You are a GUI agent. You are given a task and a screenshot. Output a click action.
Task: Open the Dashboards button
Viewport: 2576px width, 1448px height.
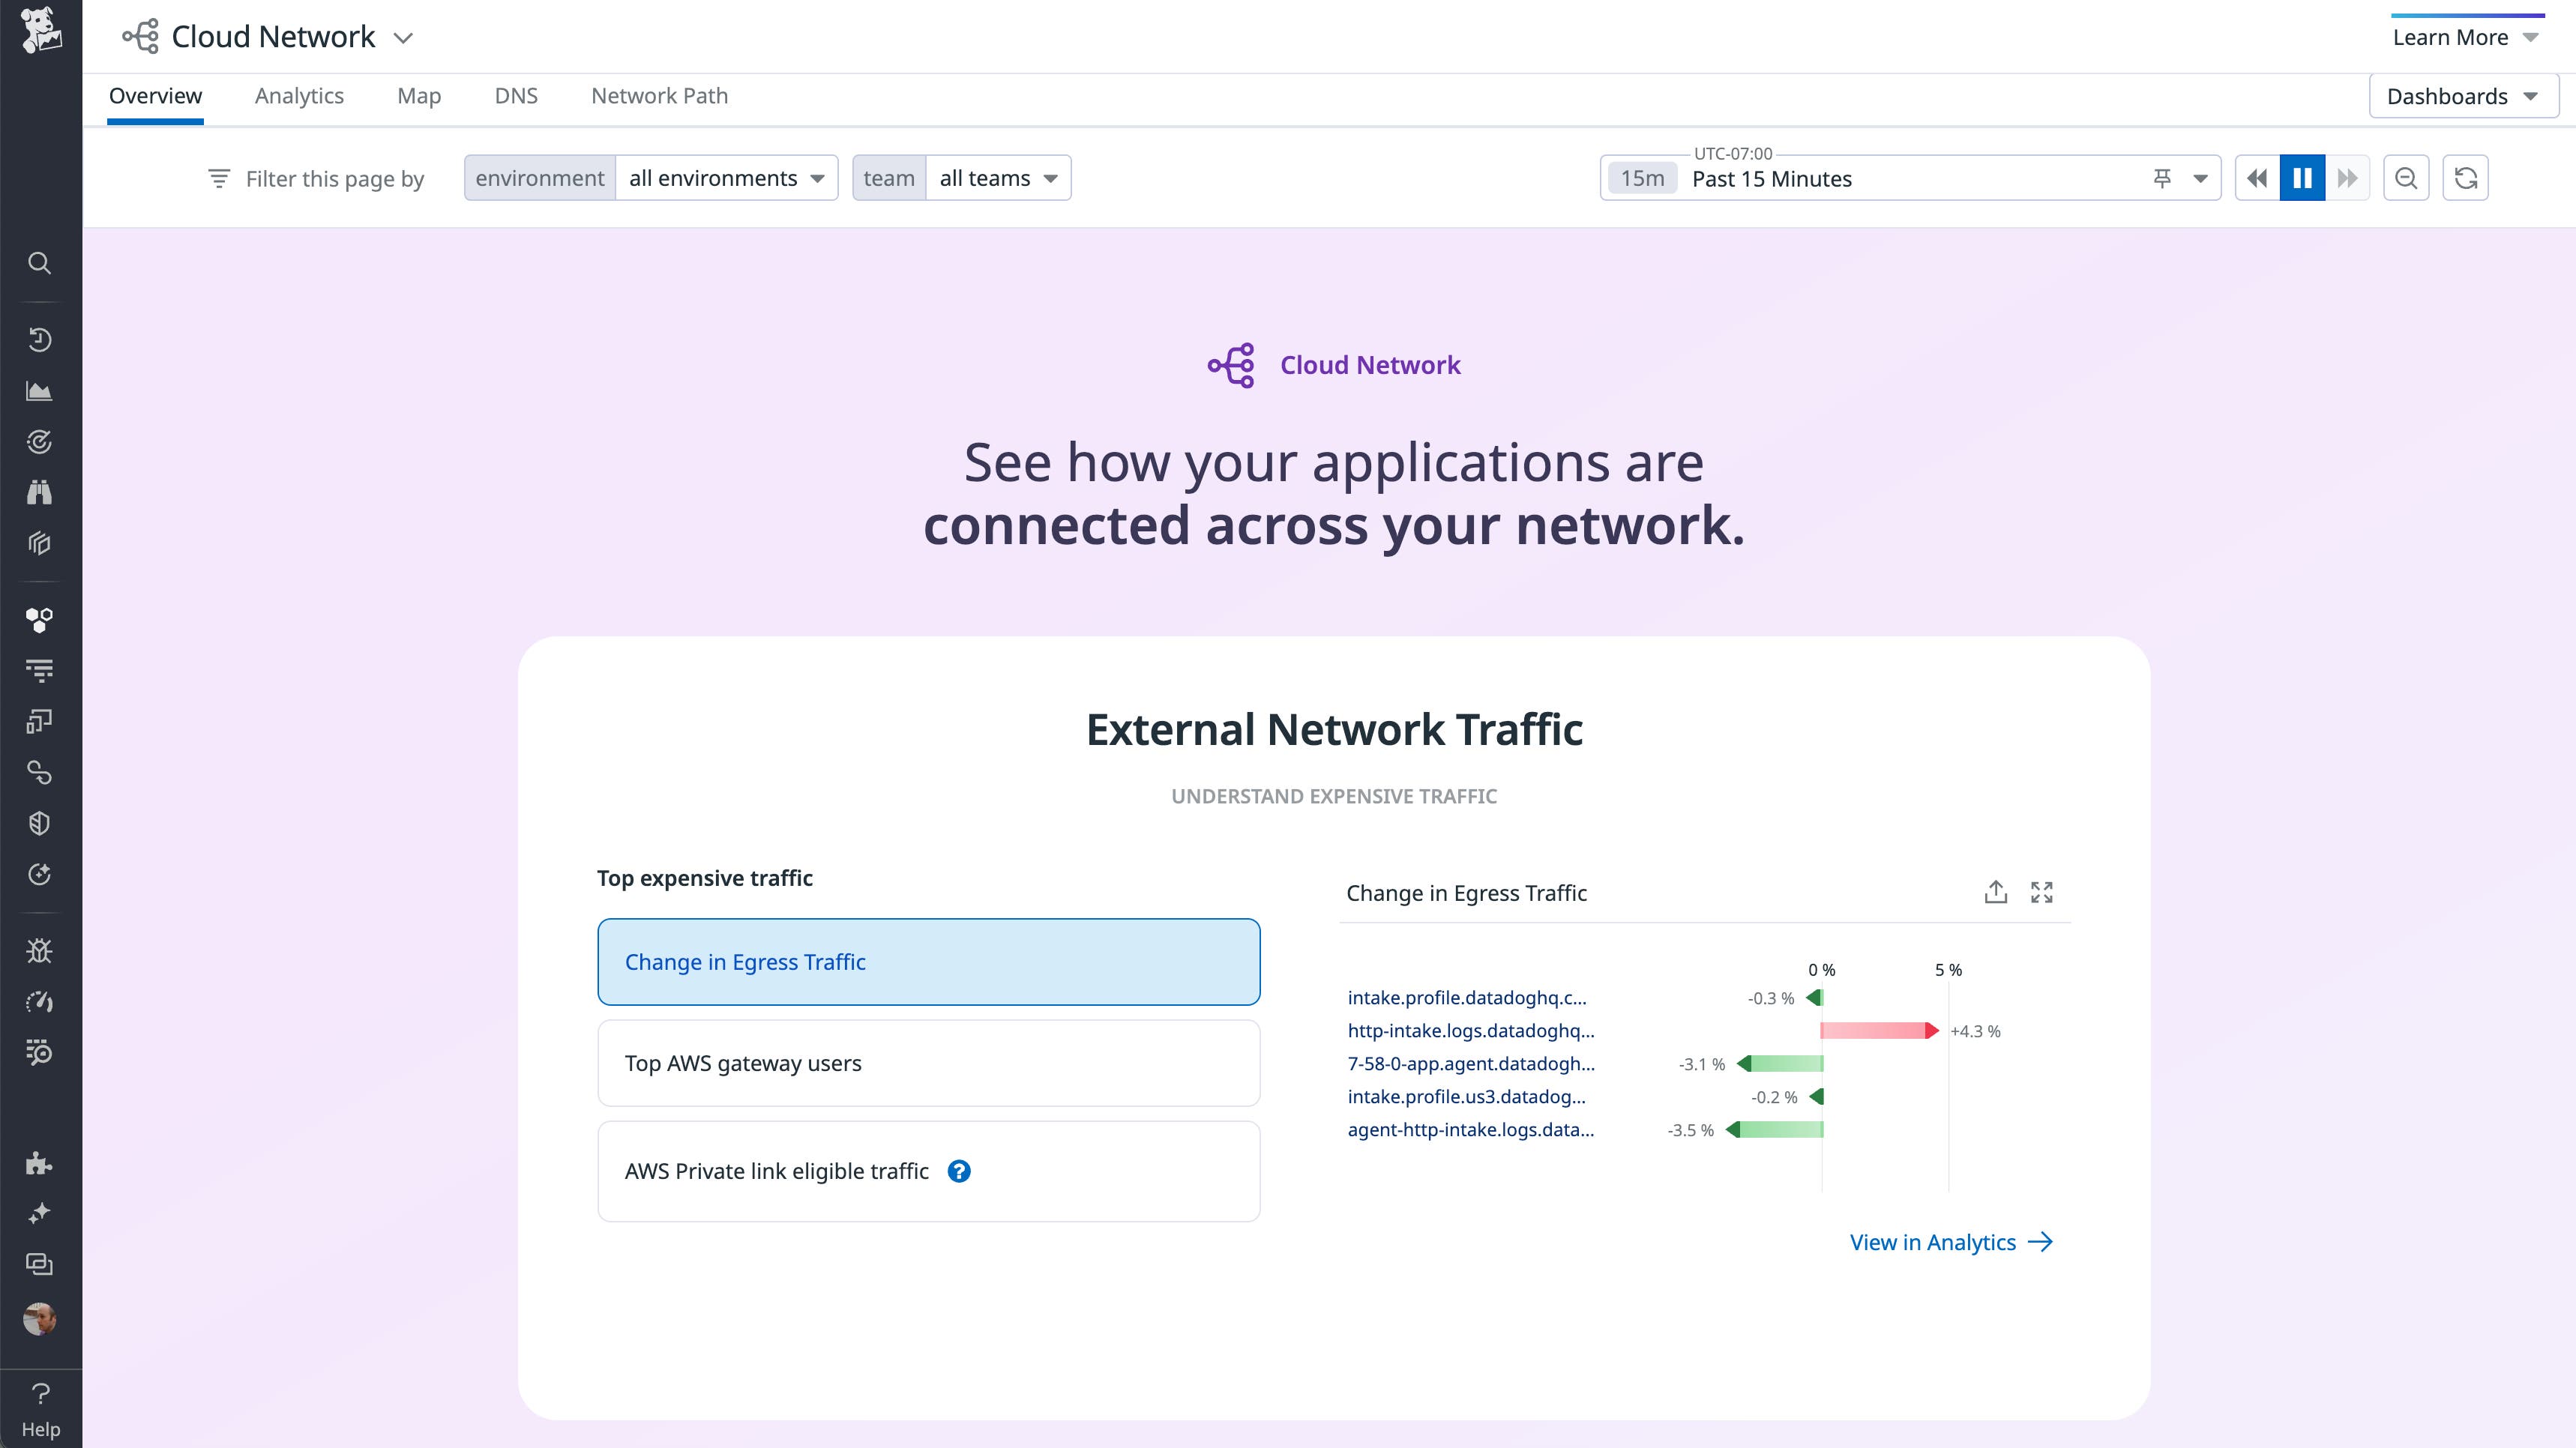(2462, 95)
